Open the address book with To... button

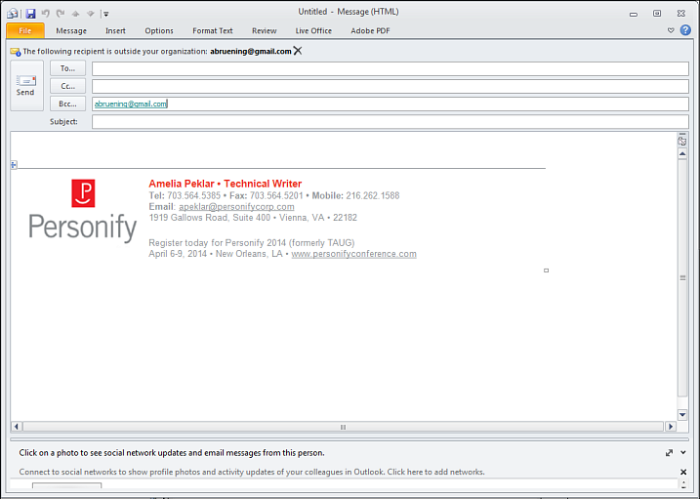click(x=68, y=68)
